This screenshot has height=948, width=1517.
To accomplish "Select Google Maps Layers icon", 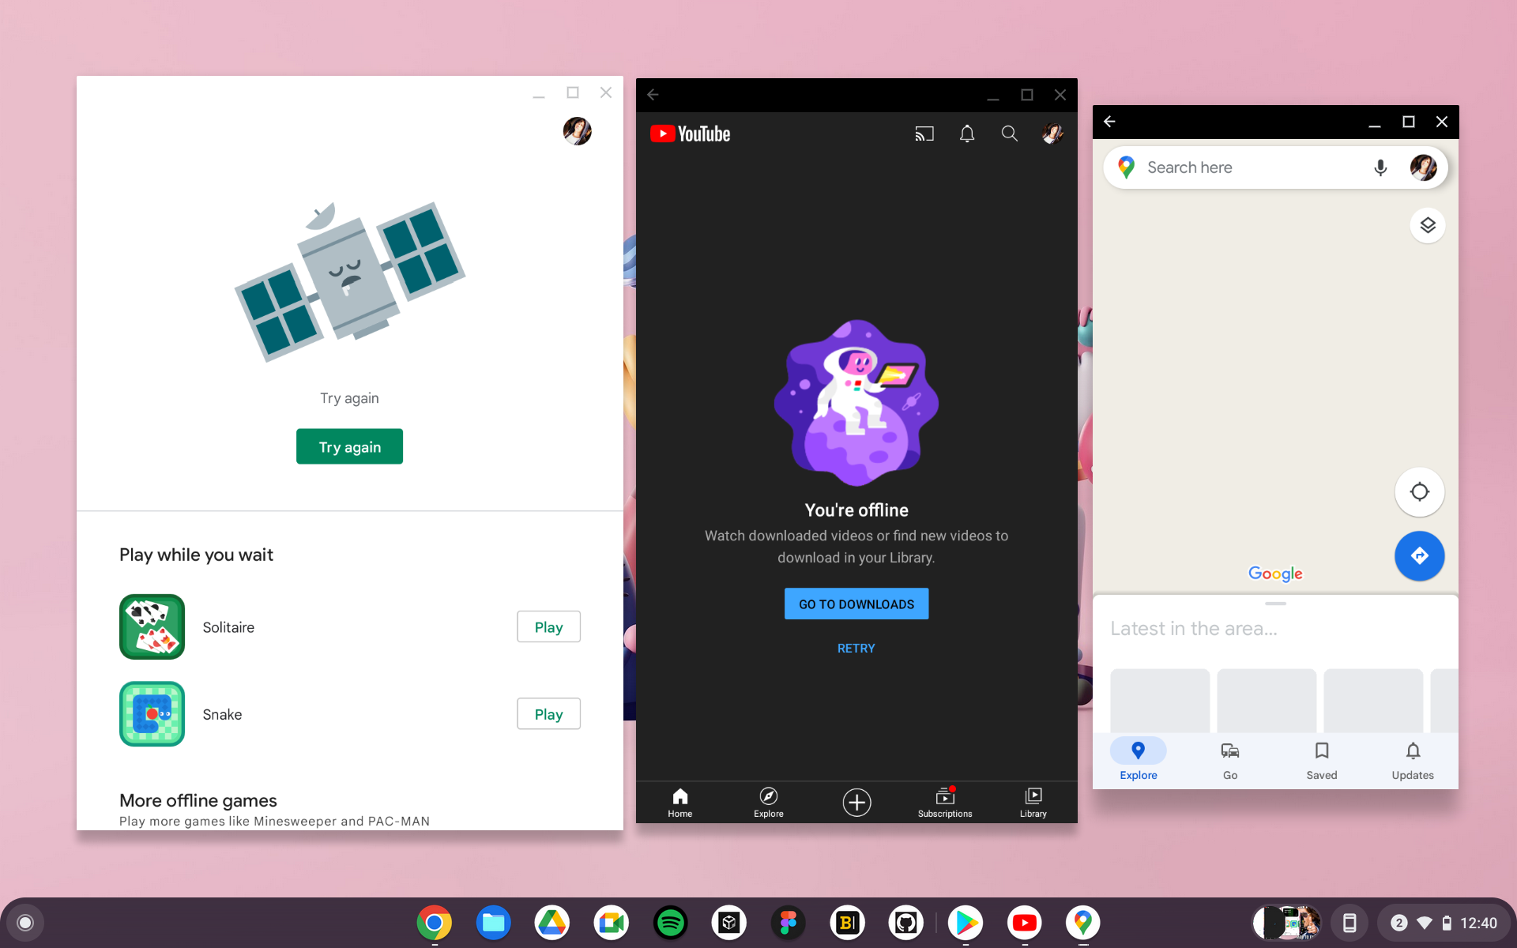I will click(1428, 225).
